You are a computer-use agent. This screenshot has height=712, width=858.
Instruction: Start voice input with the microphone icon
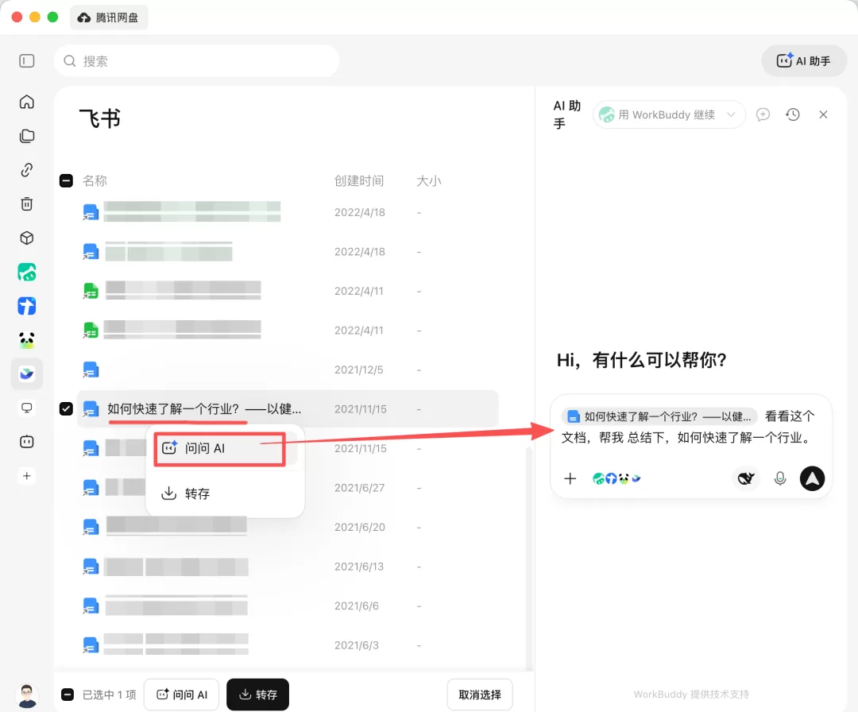780,478
